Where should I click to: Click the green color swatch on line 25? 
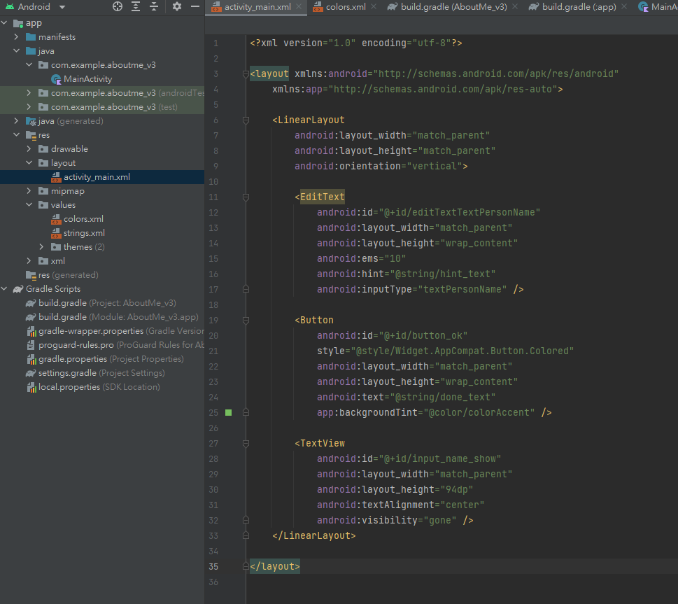228,413
